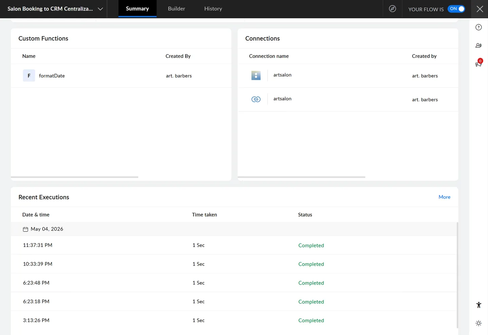Click art. barbers in Custom Functions row
Screen dimensions: 488x335
coord(179,76)
